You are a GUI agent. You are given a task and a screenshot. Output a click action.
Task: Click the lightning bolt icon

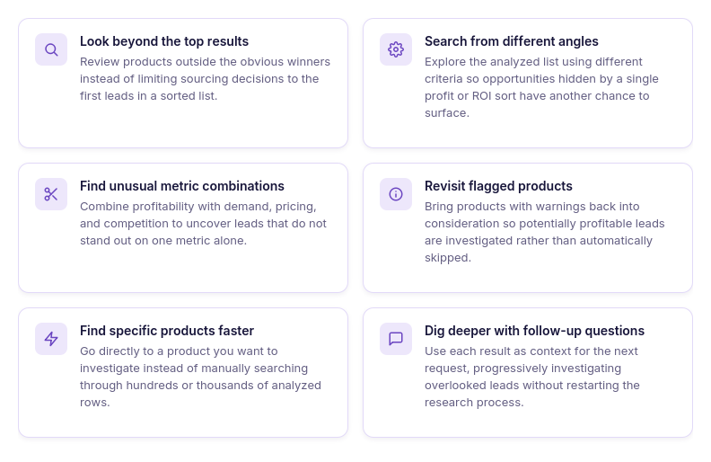[x=51, y=339]
